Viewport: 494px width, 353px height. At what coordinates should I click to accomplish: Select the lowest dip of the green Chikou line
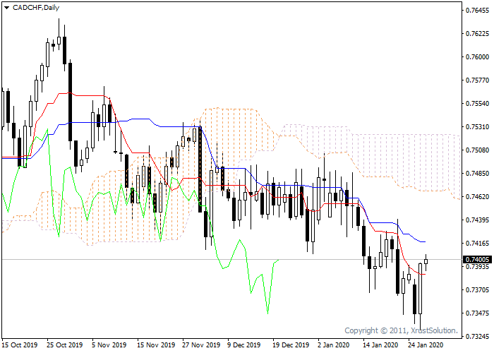(267, 313)
